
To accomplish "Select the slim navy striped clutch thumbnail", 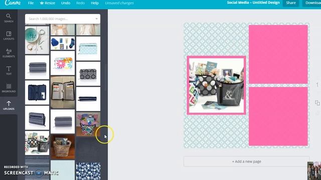I will (x=88, y=99).
